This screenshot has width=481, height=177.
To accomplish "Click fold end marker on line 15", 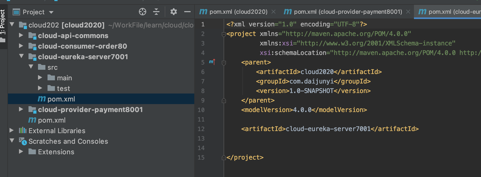I will (224, 157).
